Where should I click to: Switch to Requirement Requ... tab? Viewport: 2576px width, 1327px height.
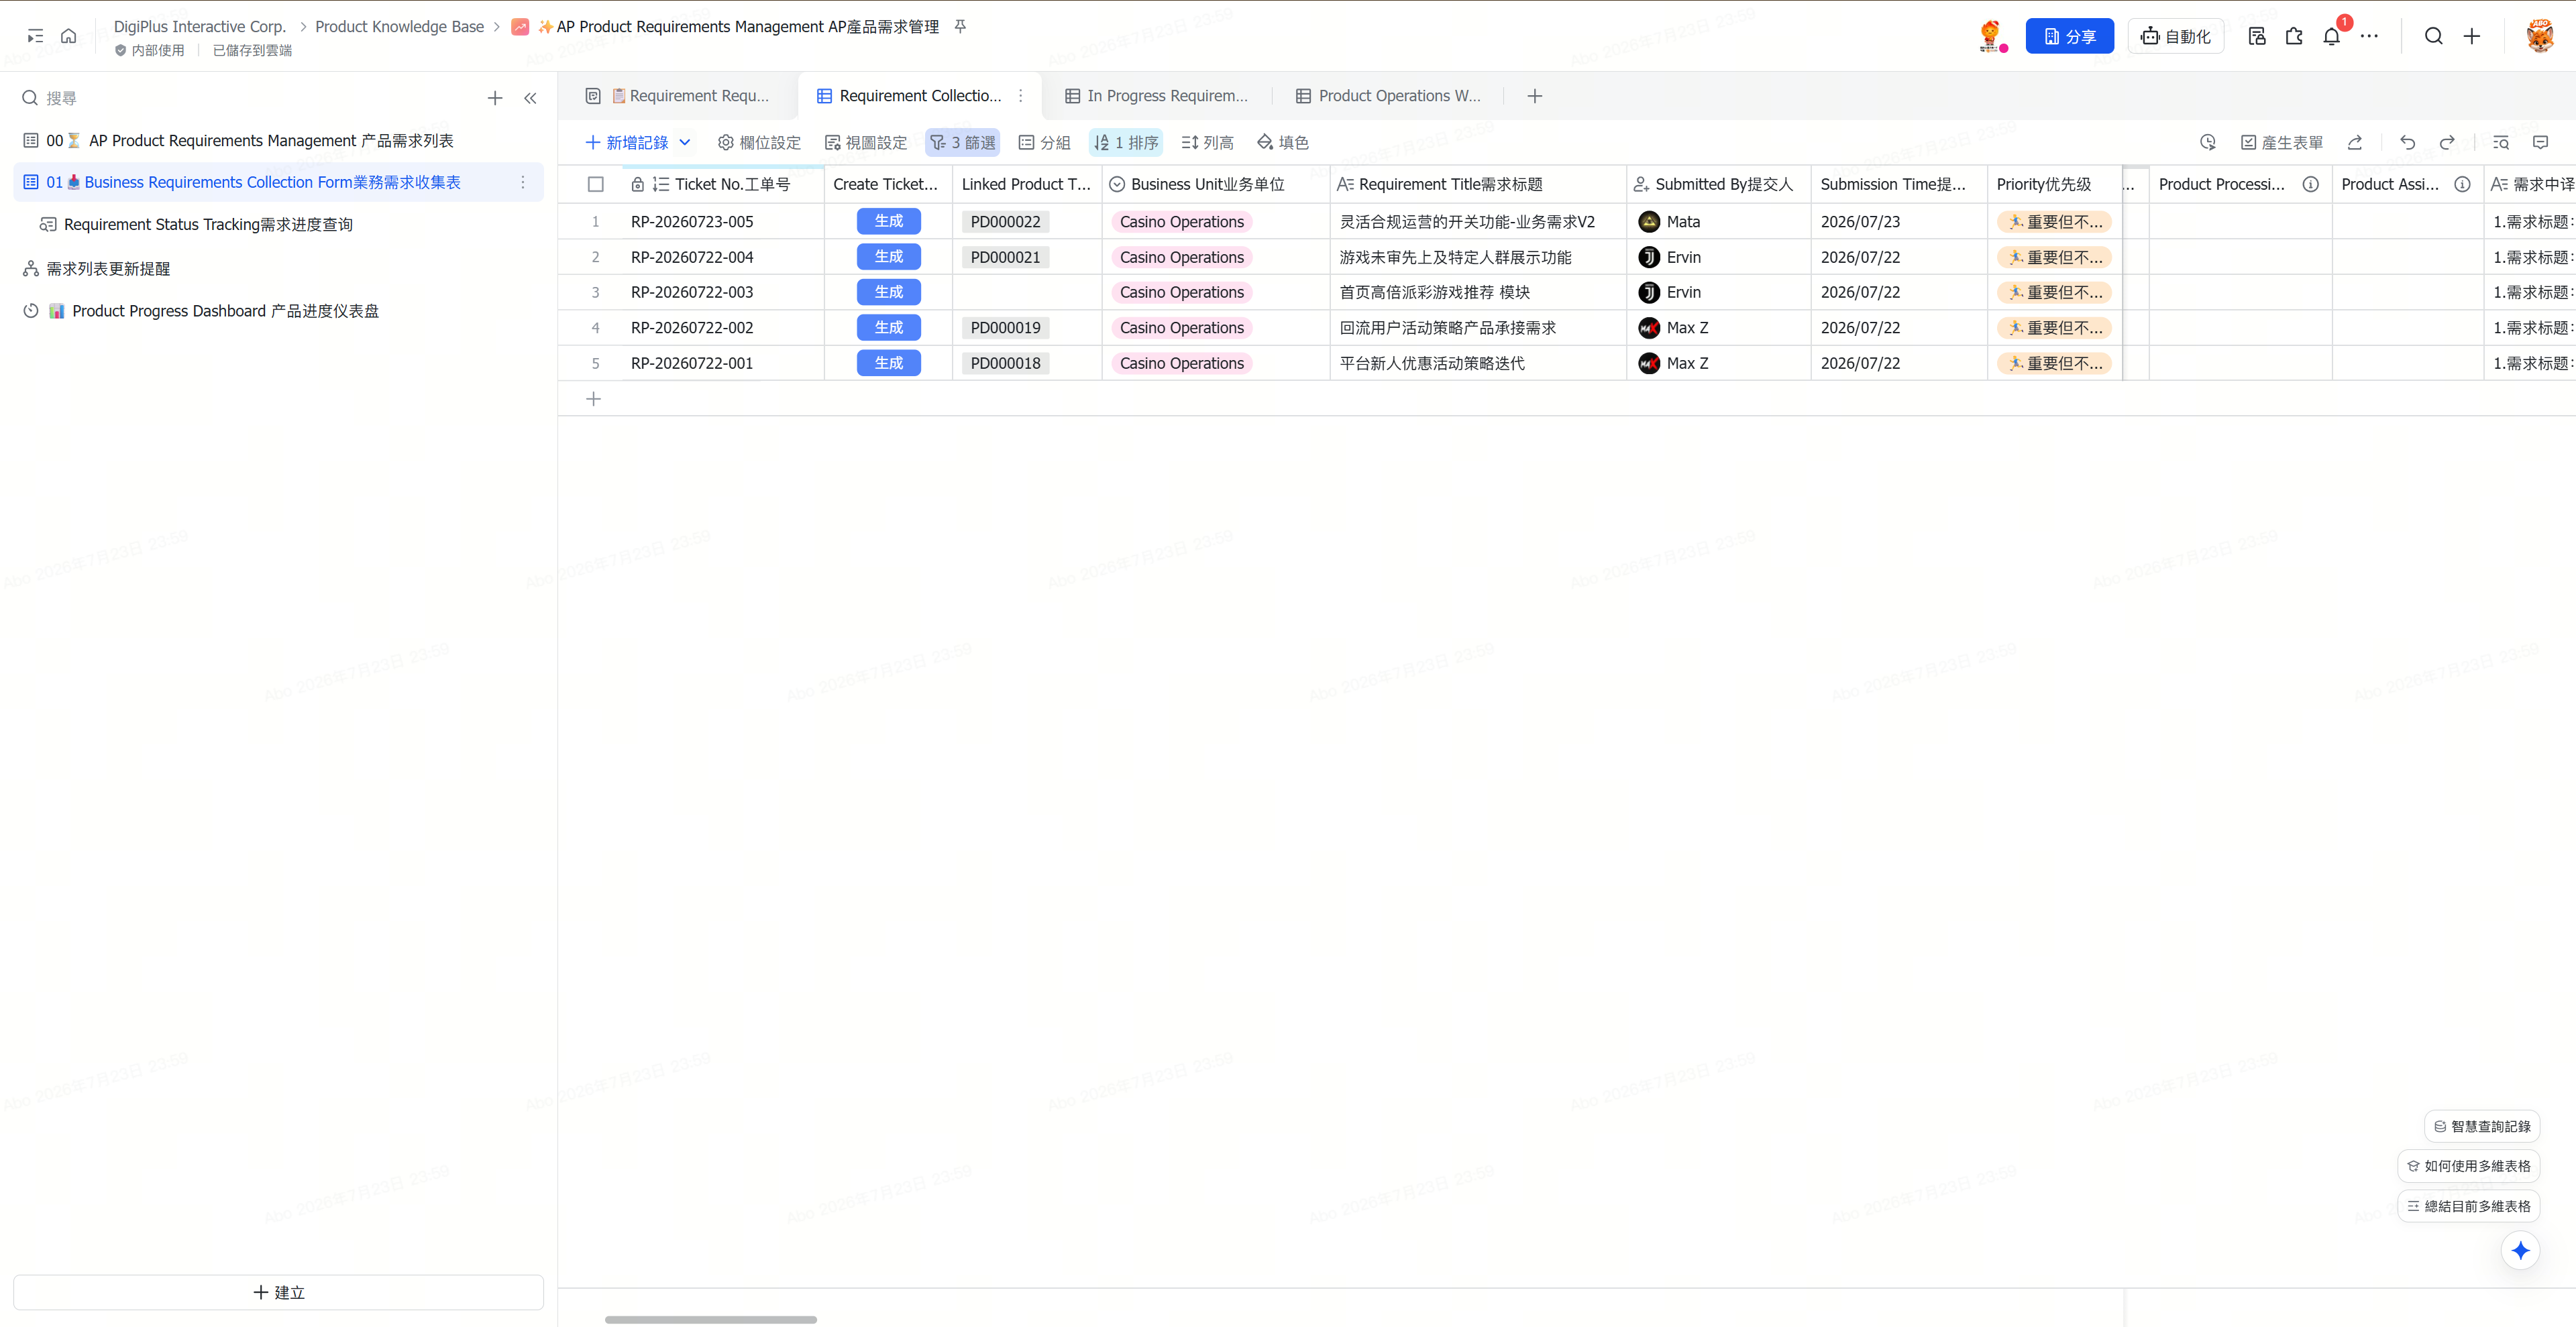[678, 96]
